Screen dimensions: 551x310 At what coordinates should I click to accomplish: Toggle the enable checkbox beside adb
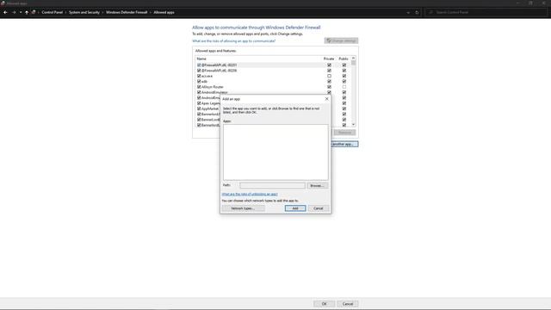click(x=199, y=81)
